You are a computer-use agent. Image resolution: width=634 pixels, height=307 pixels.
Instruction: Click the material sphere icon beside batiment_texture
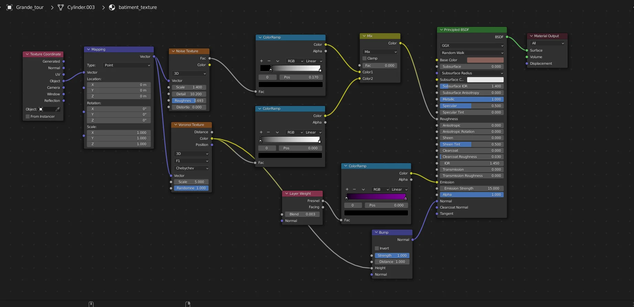[112, 7]
